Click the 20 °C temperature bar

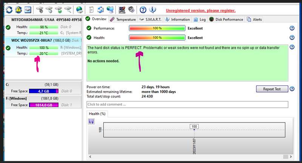44,53
